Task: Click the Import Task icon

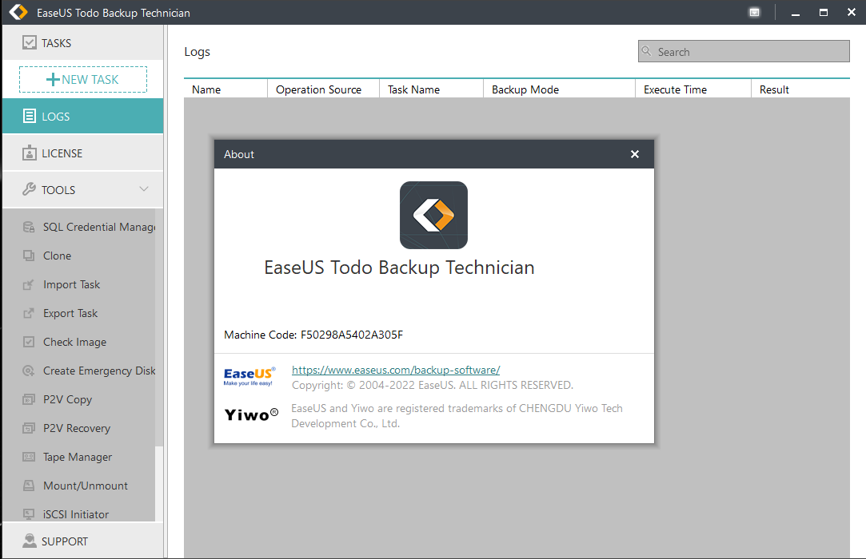Action: pos(29,284)
